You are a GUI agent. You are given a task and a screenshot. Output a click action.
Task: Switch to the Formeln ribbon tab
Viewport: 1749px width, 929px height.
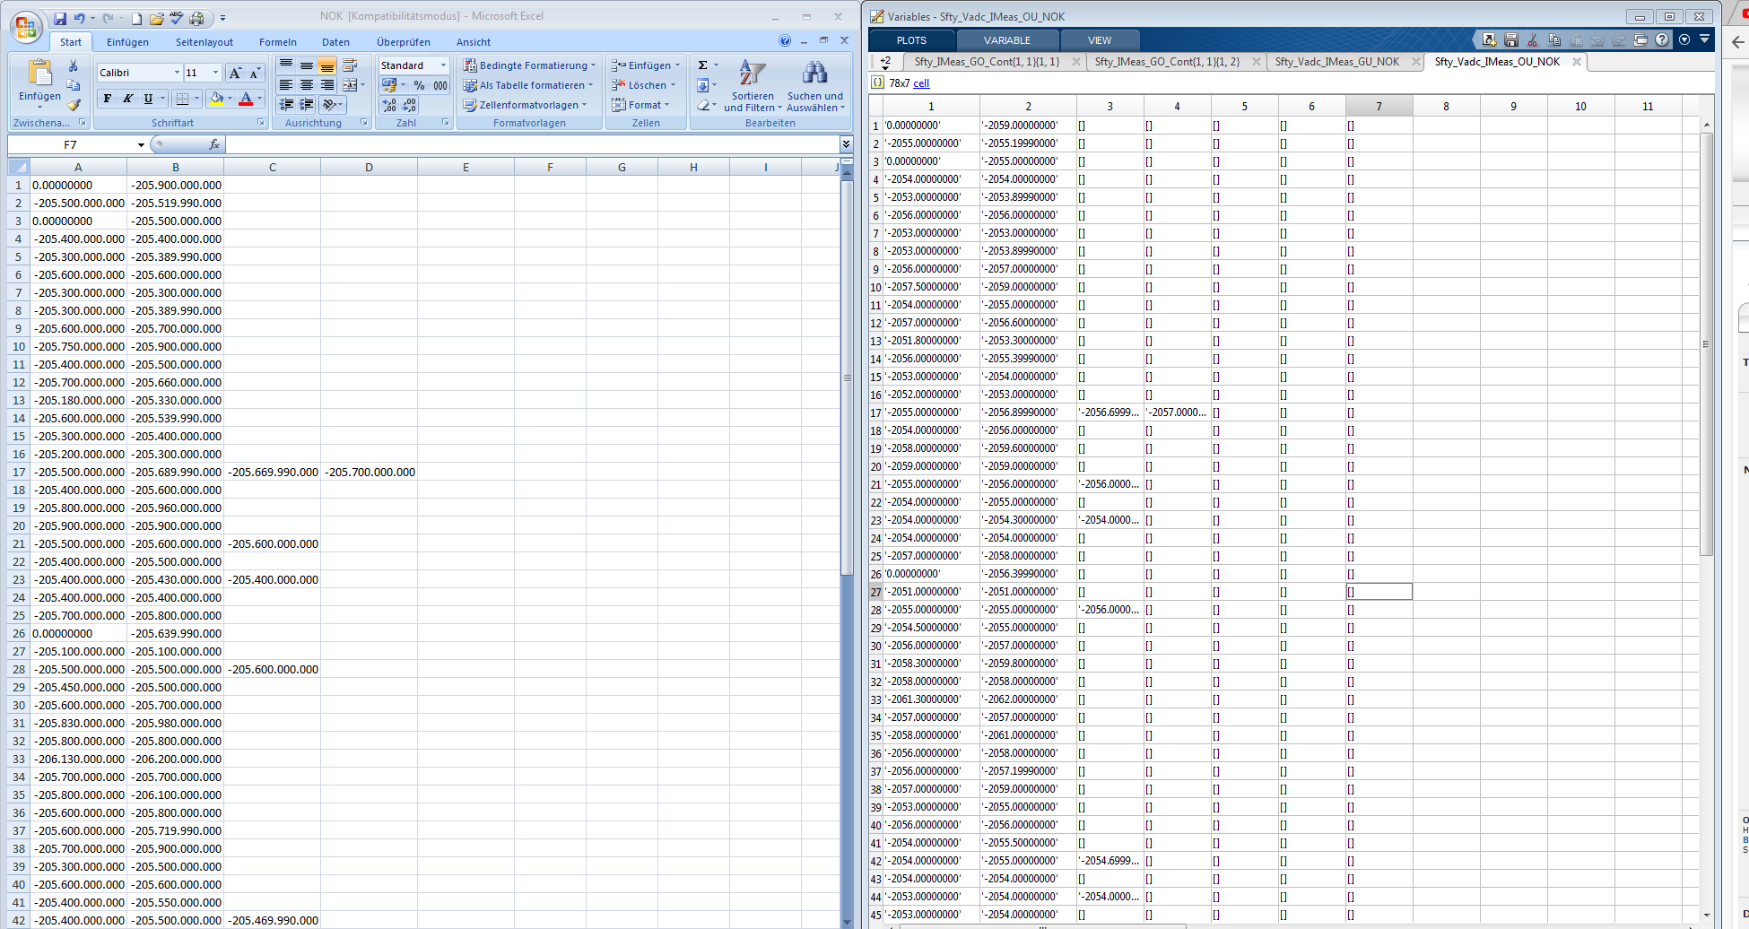[277, 42]
